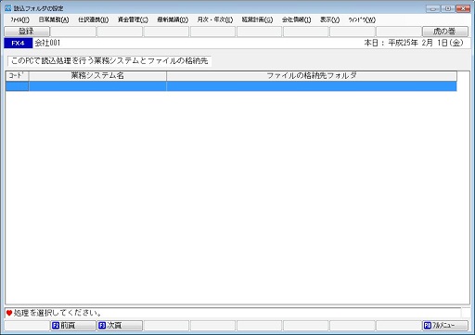Open the 月次・年次(E) menu
The width and height of the screenshot is (475, 335).
click(215, 19)
